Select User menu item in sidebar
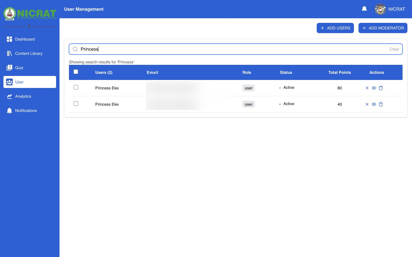 pos(30,82)
